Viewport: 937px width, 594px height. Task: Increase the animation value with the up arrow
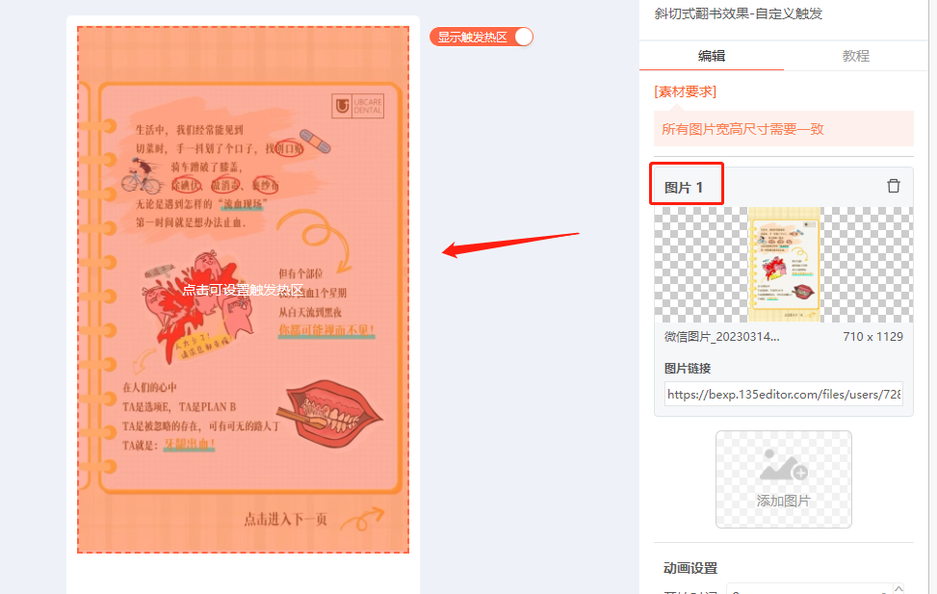898,588
